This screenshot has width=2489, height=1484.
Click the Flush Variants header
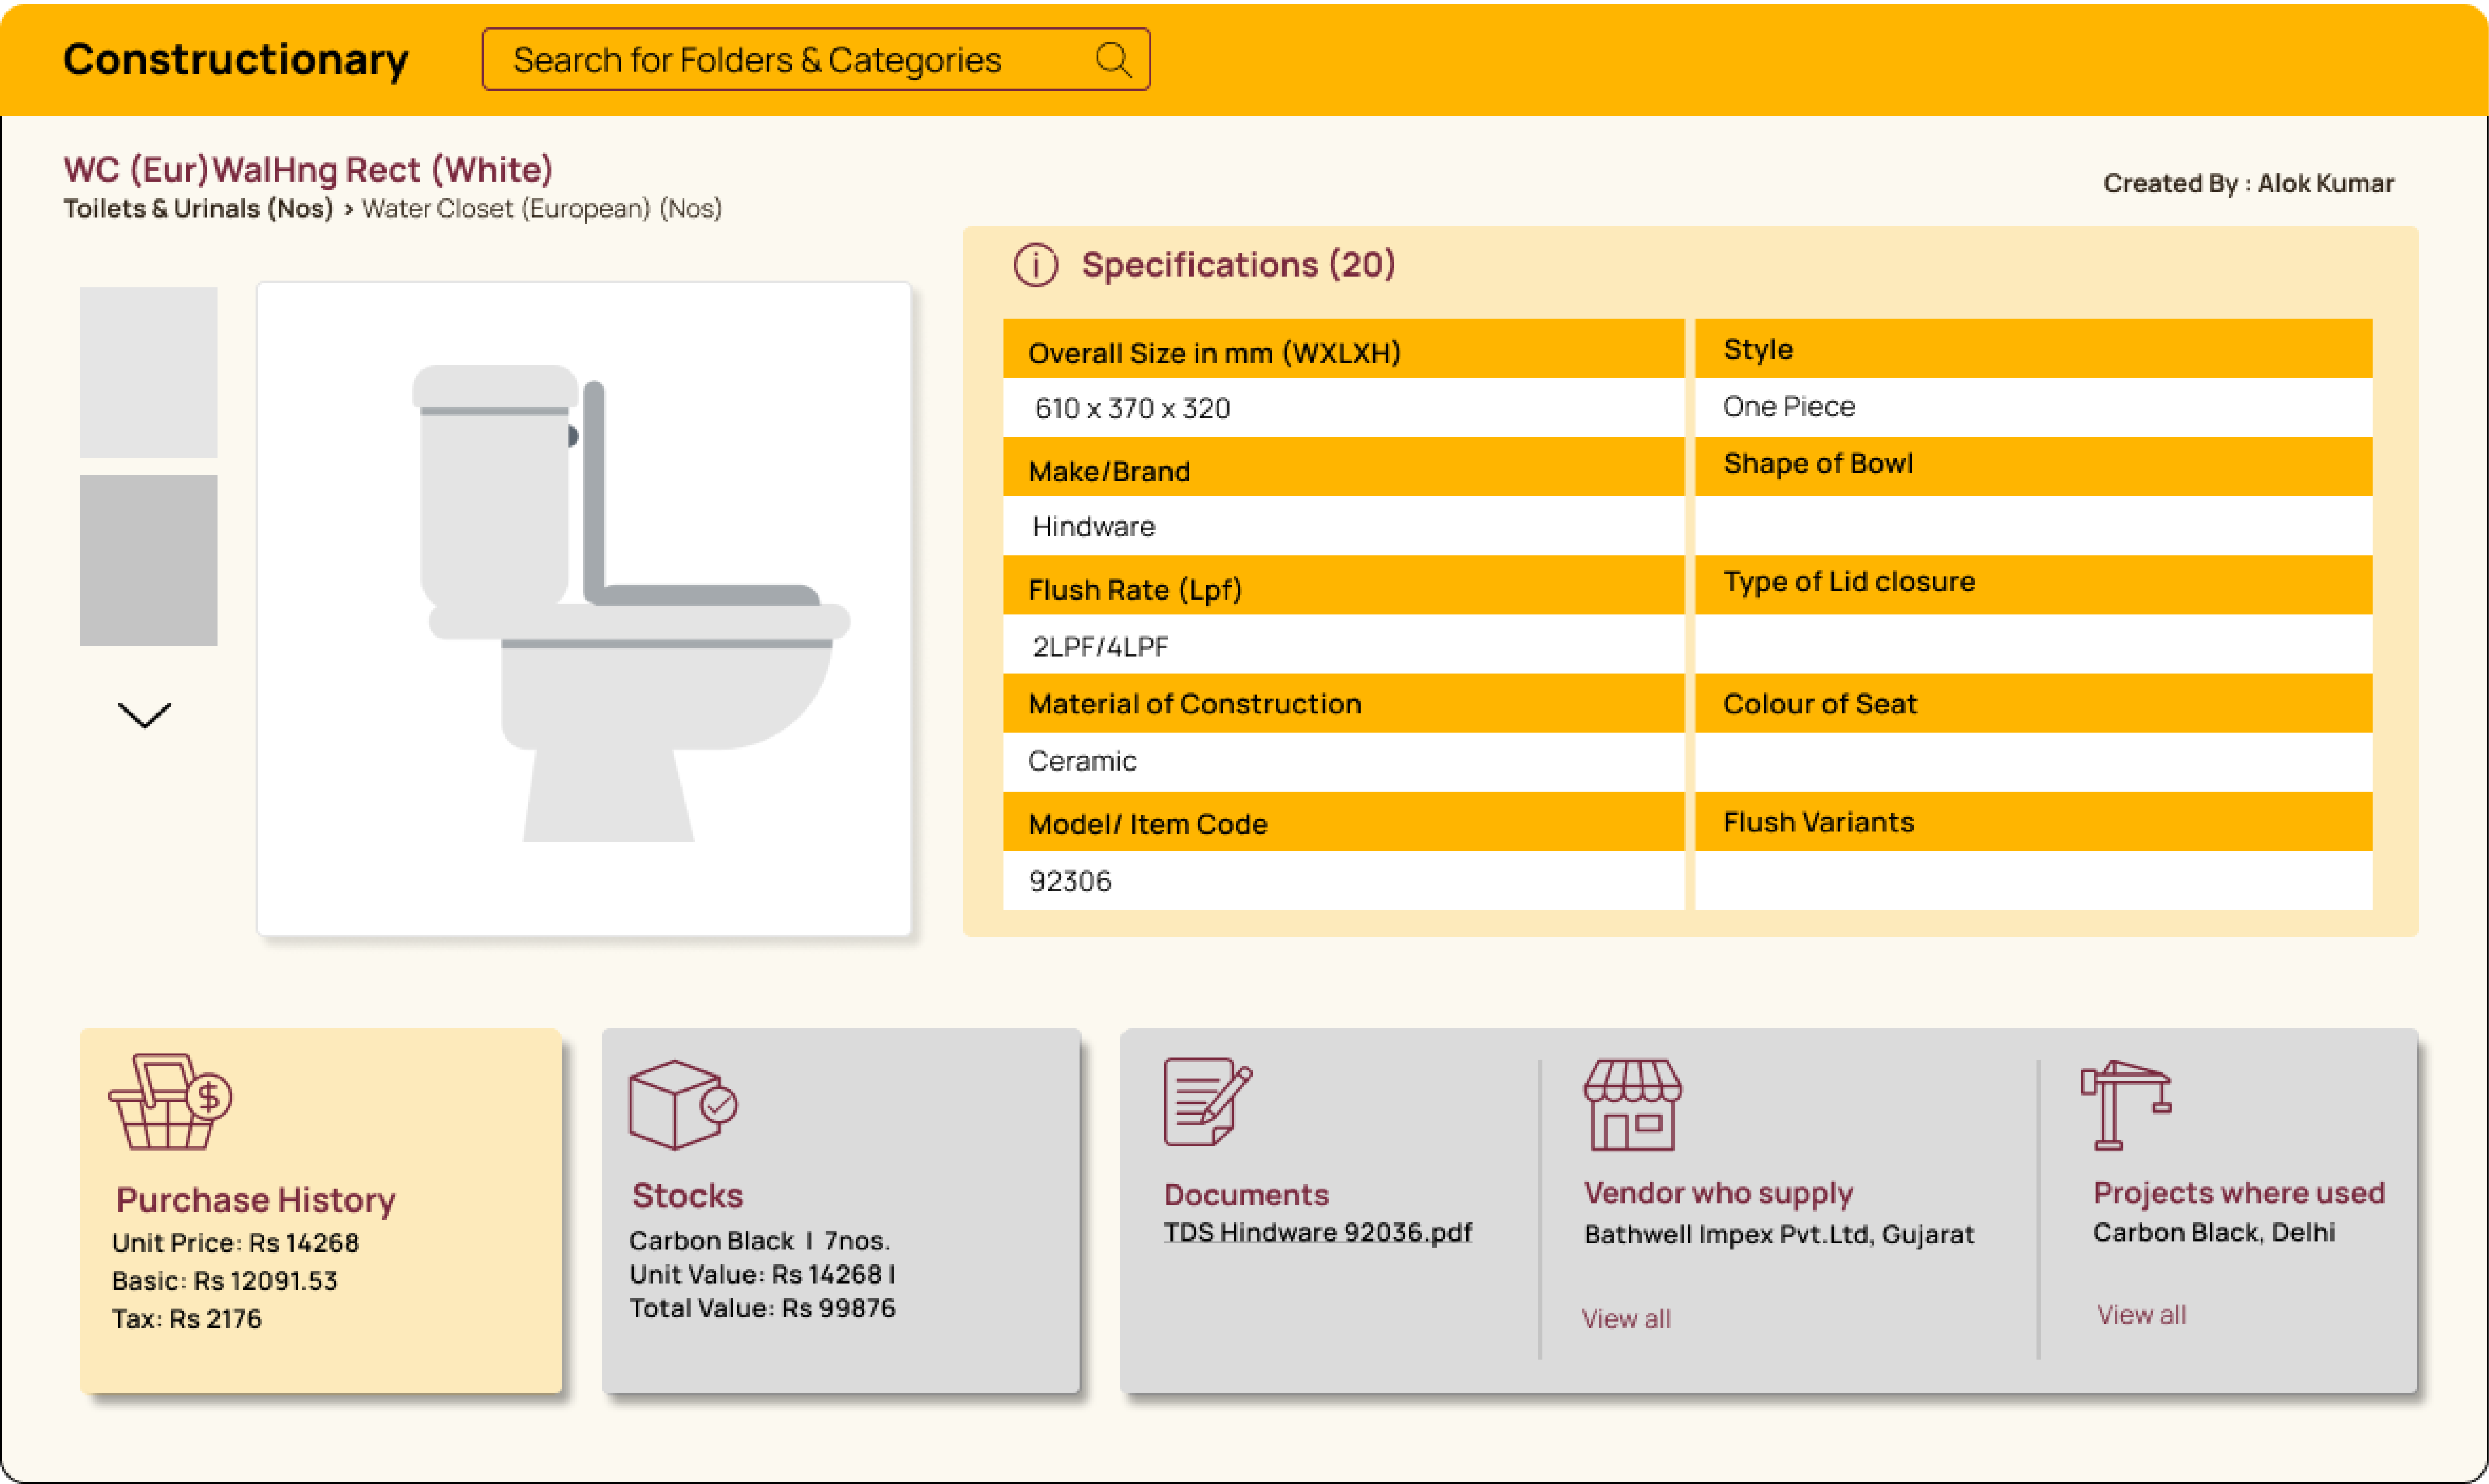tap(2034, 822)
